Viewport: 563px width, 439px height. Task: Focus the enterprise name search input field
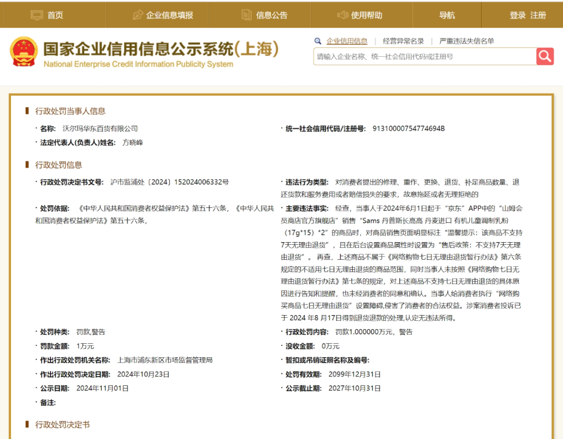[425, 56]
